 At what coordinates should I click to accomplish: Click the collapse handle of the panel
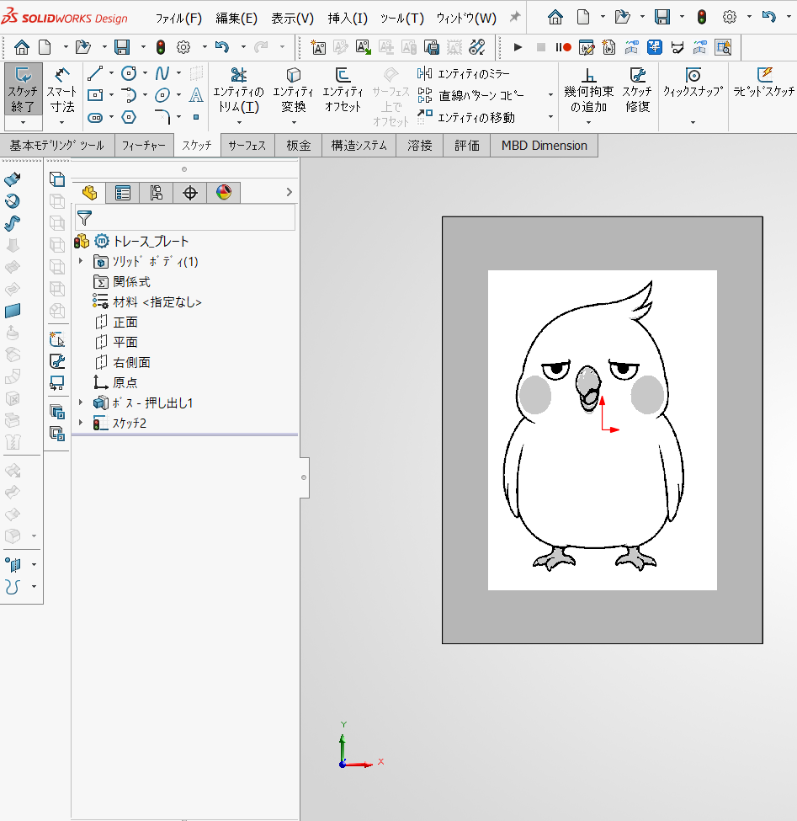click(304, 477)
